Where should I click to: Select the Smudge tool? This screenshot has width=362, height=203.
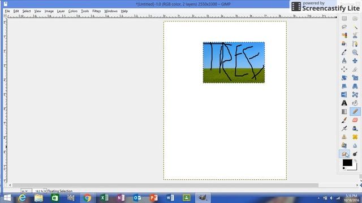click(344, 154)
